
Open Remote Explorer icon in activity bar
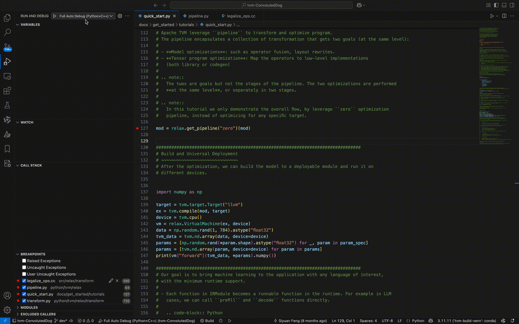tap(7, 76)
